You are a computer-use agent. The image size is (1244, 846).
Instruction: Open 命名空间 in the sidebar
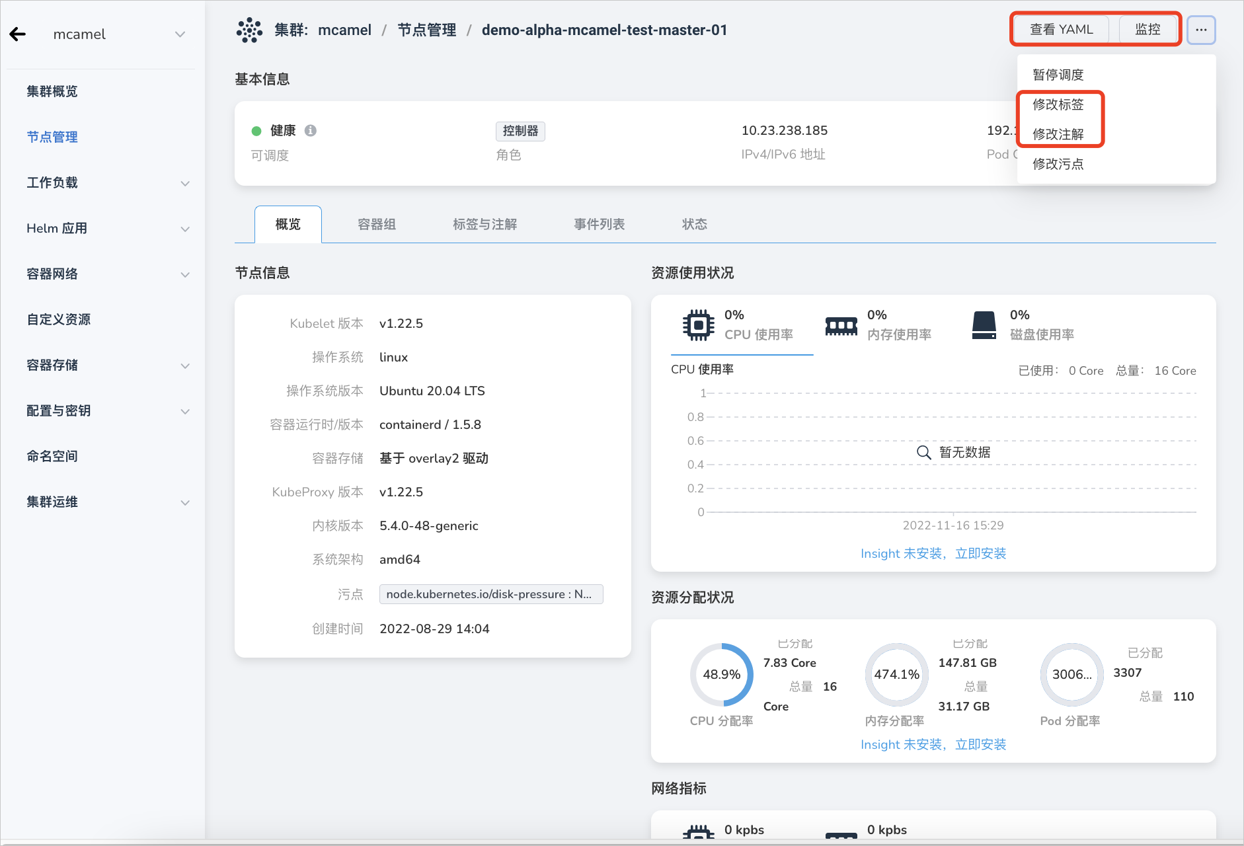click(x=52, y=456)
